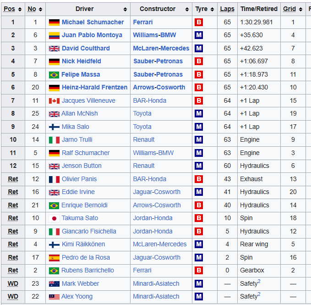The image size is (311, 305).
Task: Open Renault link in Jenson Button row
Action: click(144, 166)
